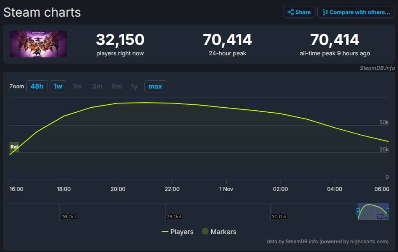Image resolution: width=398 pixels, height=252 pixels.
Task: Click the SteamDB.info credit text
Action: click(377, 68)
